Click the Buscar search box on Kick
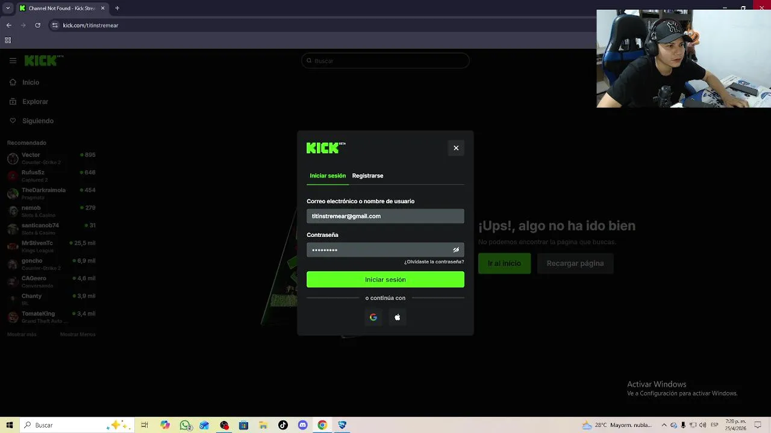 pyautogui.click(x=385, y=61)
